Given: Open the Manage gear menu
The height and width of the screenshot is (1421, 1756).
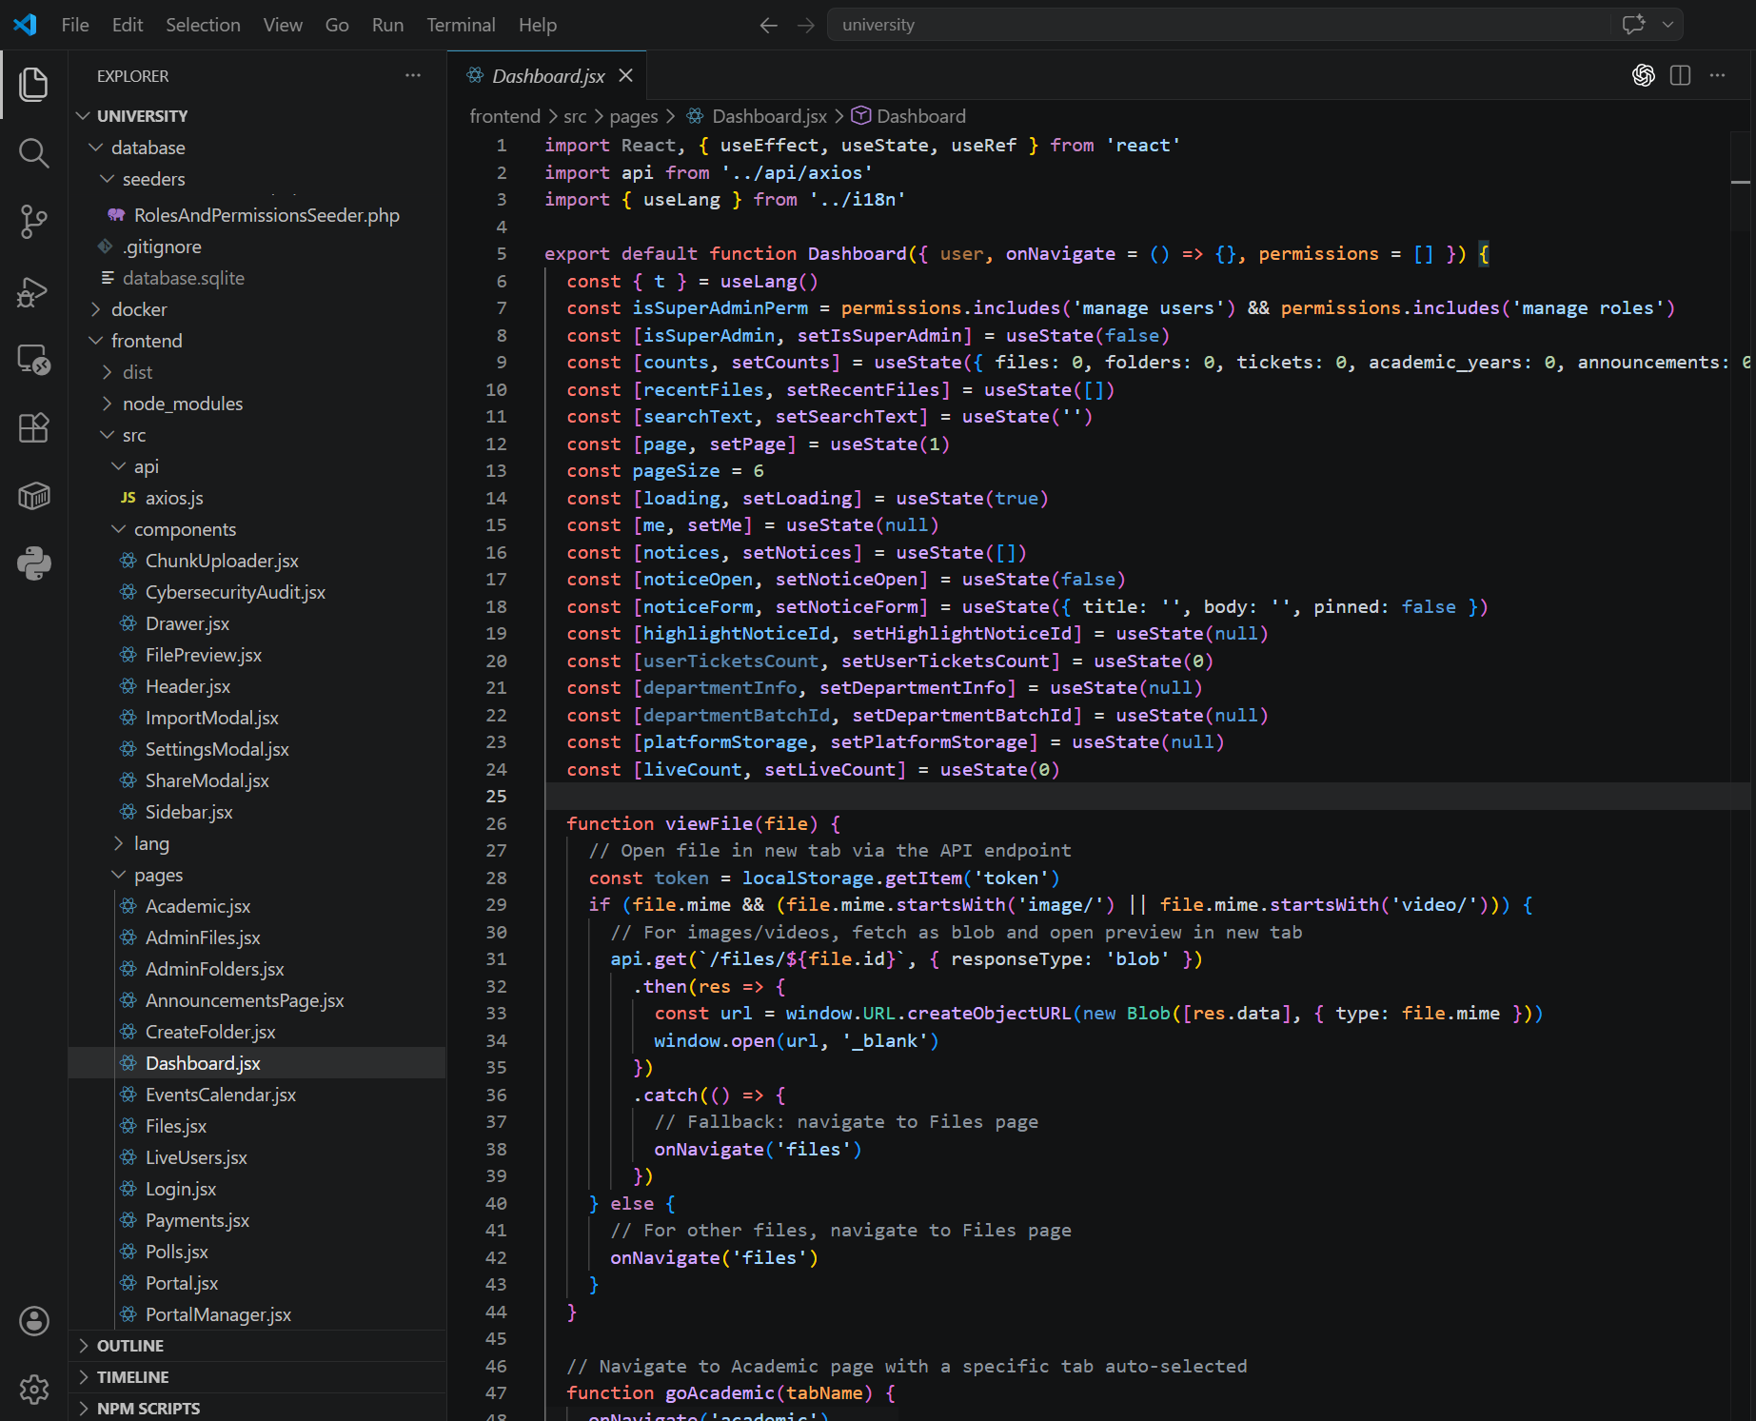Looking at the screenshot, I should [x=34, y=1389].
